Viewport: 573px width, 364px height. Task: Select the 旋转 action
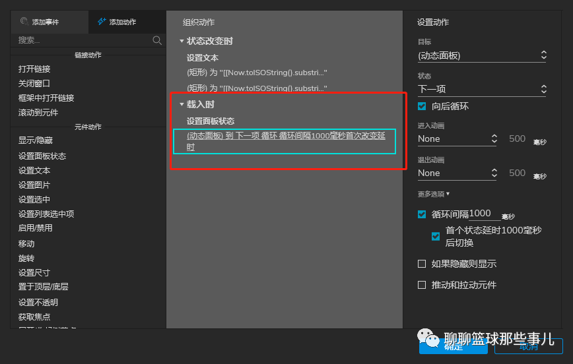tap(26, 258)
